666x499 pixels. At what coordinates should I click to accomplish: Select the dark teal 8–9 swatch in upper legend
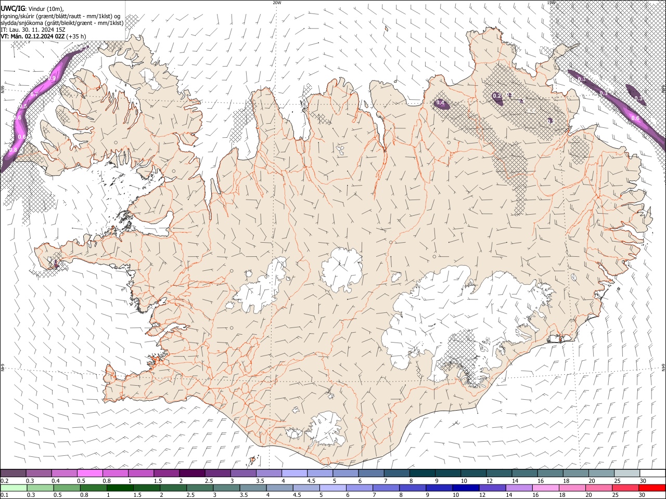(x=422, y=474)
